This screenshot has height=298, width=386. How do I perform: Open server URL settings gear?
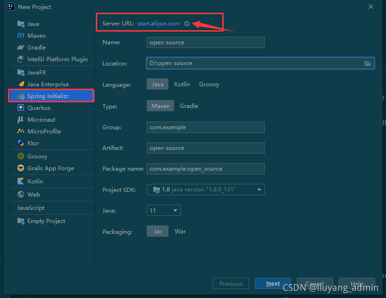click(187, 24)
